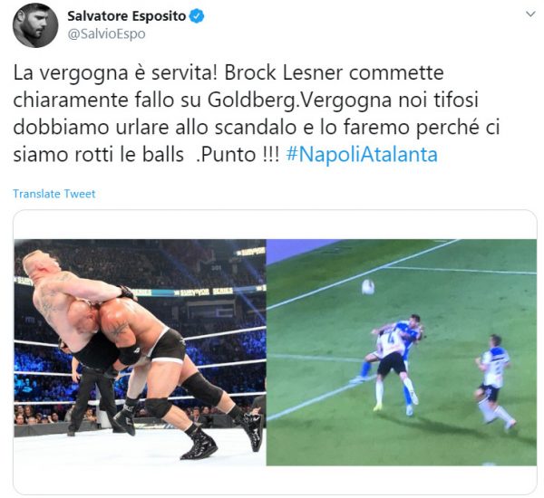
Task: Visit the @SalvioEspo handle
Action: coord(106,34)
